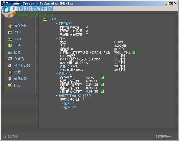Switch to the 音频 section
The height and width of the screenshot is (141, 179).
17,72
